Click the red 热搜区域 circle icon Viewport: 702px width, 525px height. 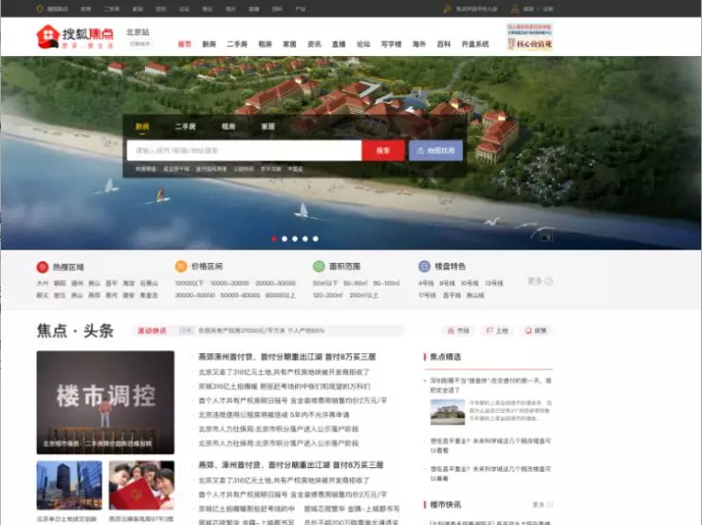click(x=43, y=267)
